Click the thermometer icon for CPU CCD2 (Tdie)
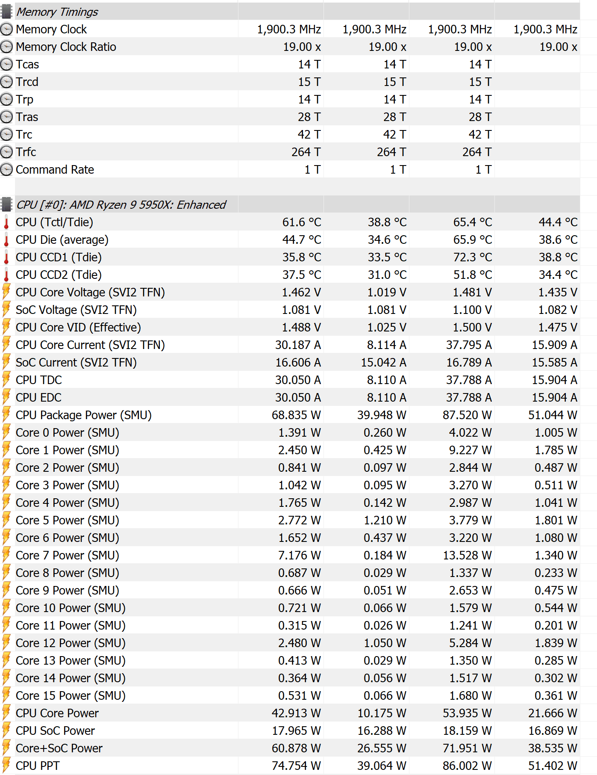The width and height of the screenshot is (597, 775). click(x=6, y=275)
